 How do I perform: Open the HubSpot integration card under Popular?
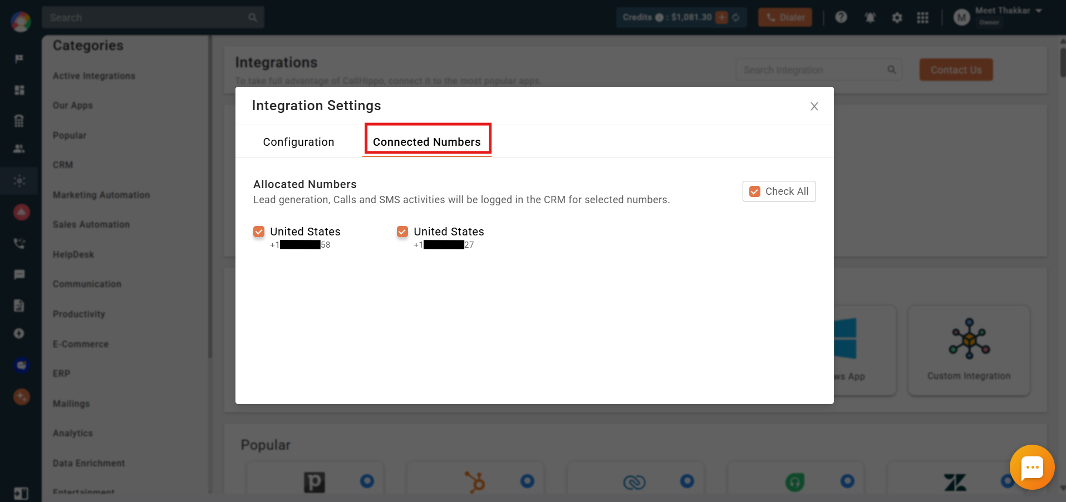(x=475, y=479)
